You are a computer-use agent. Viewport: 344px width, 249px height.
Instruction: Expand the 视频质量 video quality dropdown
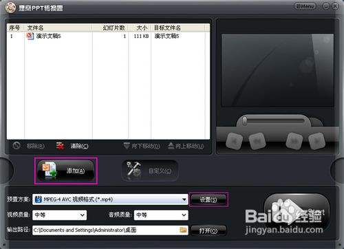(x=83, y=215)
